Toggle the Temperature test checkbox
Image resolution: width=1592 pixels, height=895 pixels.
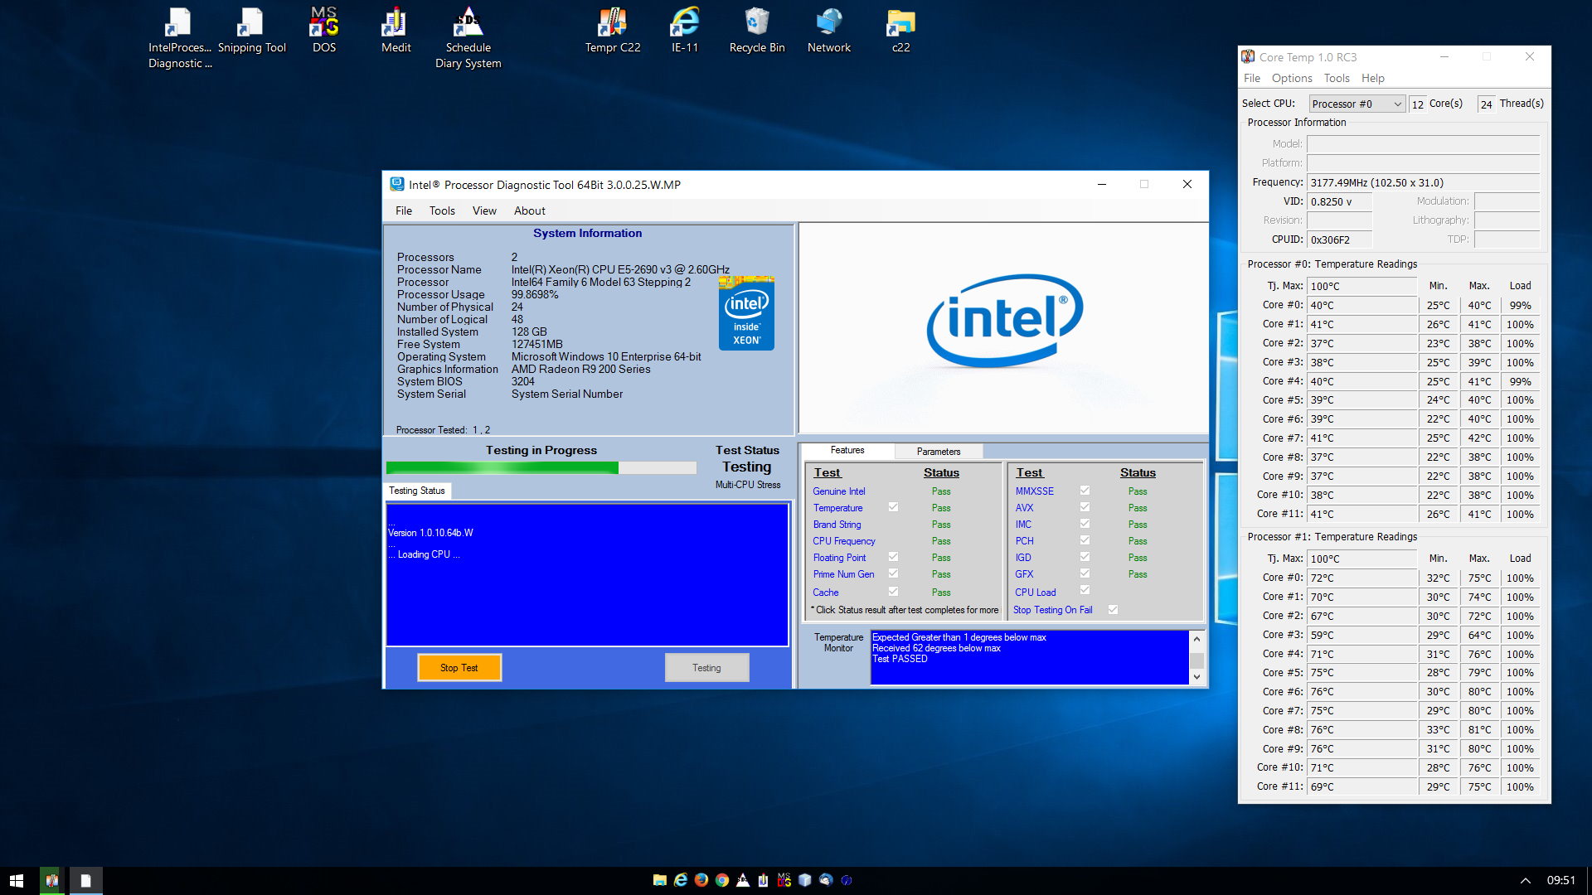pos(893,507)
